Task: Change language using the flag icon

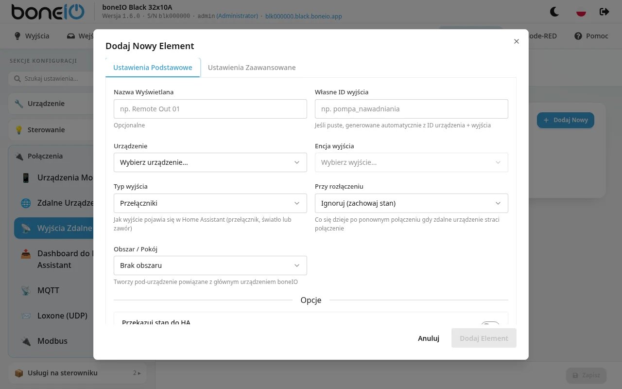Action: (581, 12)
